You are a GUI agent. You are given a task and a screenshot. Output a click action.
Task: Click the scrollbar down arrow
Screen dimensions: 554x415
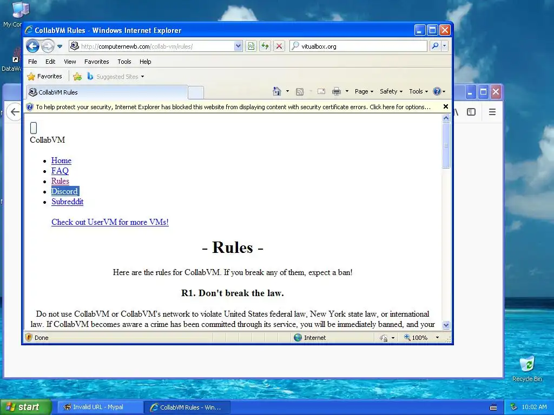[446, 325]
